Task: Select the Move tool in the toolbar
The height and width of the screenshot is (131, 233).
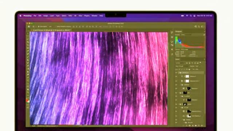Action: [28, 33]
